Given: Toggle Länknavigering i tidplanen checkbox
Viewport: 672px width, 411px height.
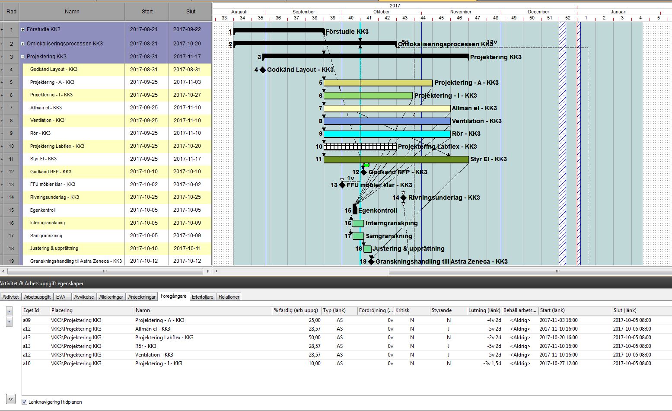Looking at the screenshot, I should click(25, 402).
